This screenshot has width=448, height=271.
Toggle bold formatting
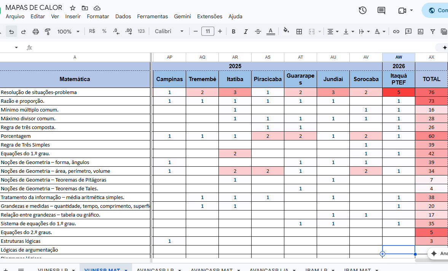(x=233, y=32)
